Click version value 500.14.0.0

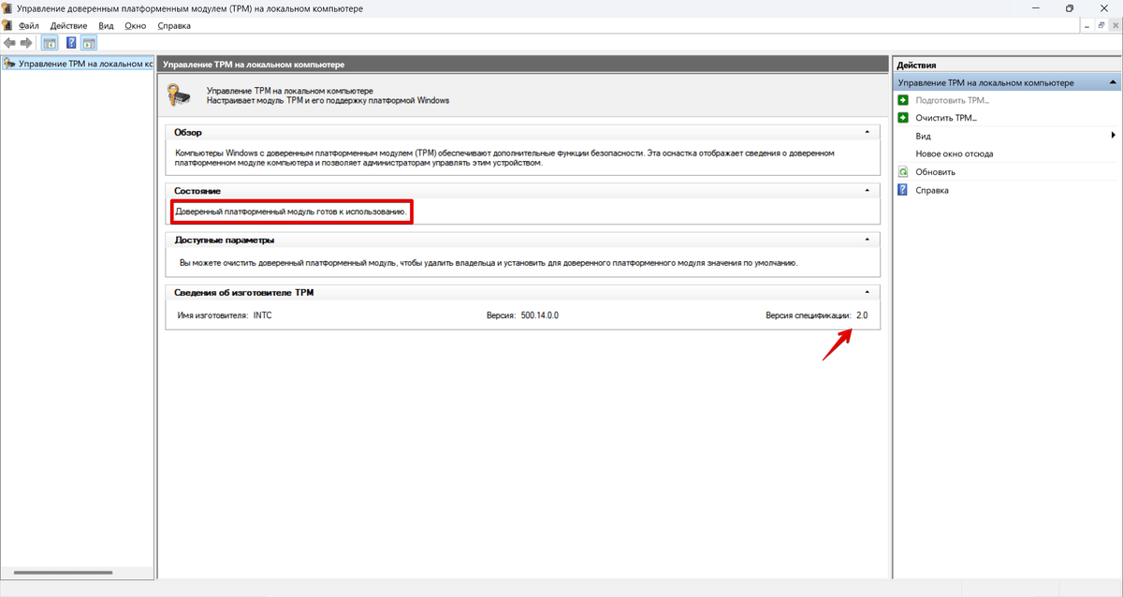click(539, 315)
